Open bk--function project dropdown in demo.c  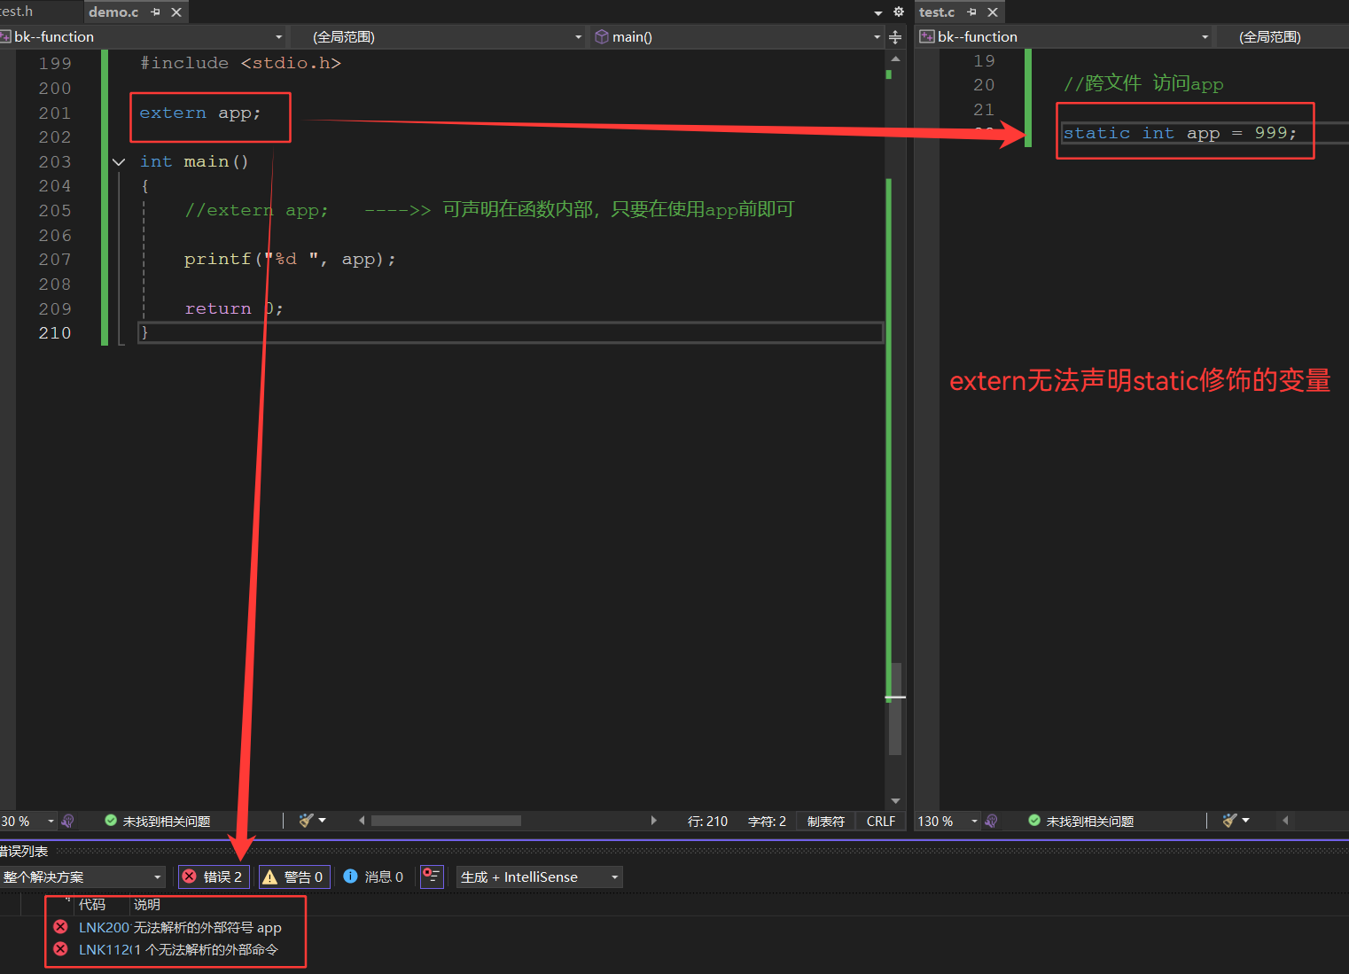[x=142, y=36]
